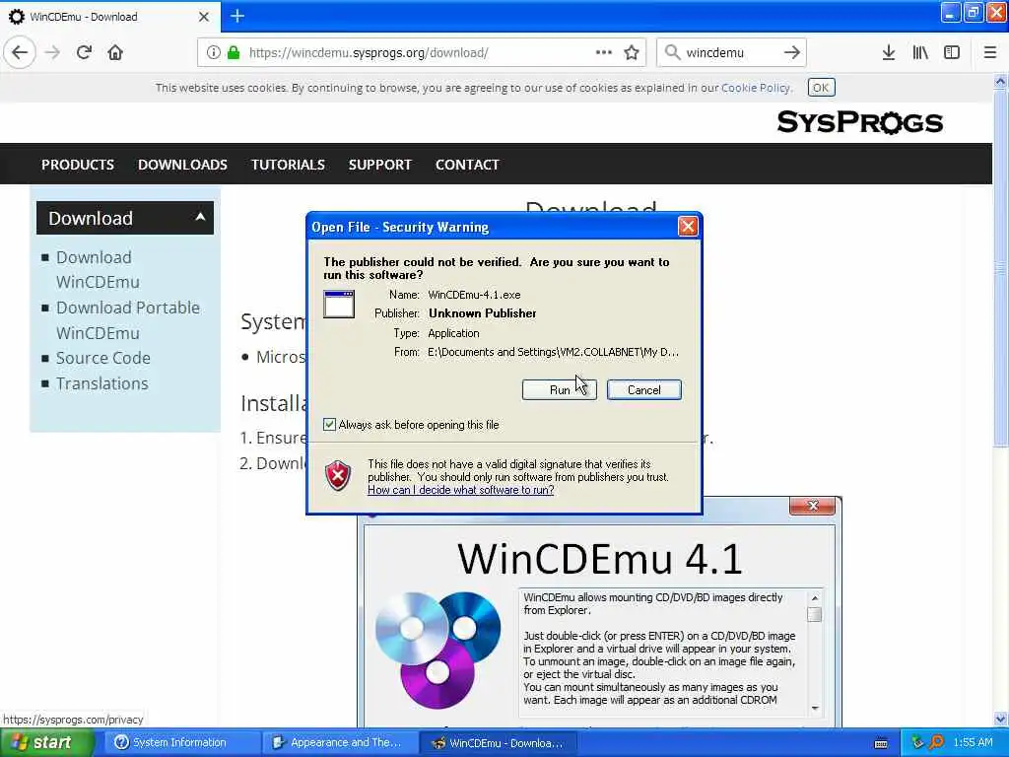Image resolution: width=1009 pixels, height=757 pixels.
Task: Open How can I decide what software to run
Action: click(461, 490)
